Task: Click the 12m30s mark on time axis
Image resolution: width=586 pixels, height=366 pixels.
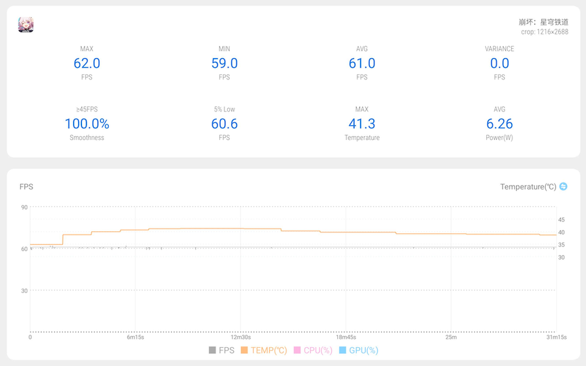Action: [240, 337]
